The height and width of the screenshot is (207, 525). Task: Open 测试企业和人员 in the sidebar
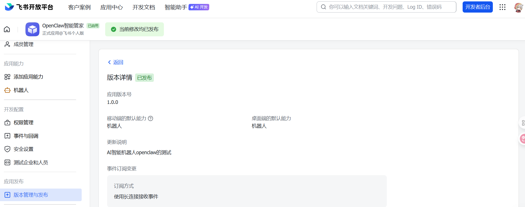[31, 163]
